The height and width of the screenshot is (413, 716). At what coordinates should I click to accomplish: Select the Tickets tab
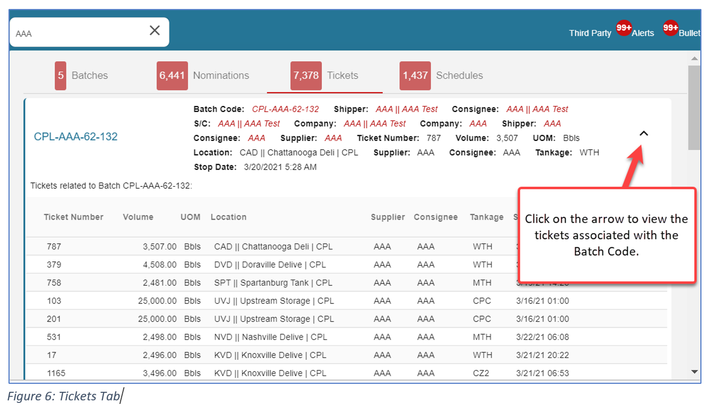324,76
